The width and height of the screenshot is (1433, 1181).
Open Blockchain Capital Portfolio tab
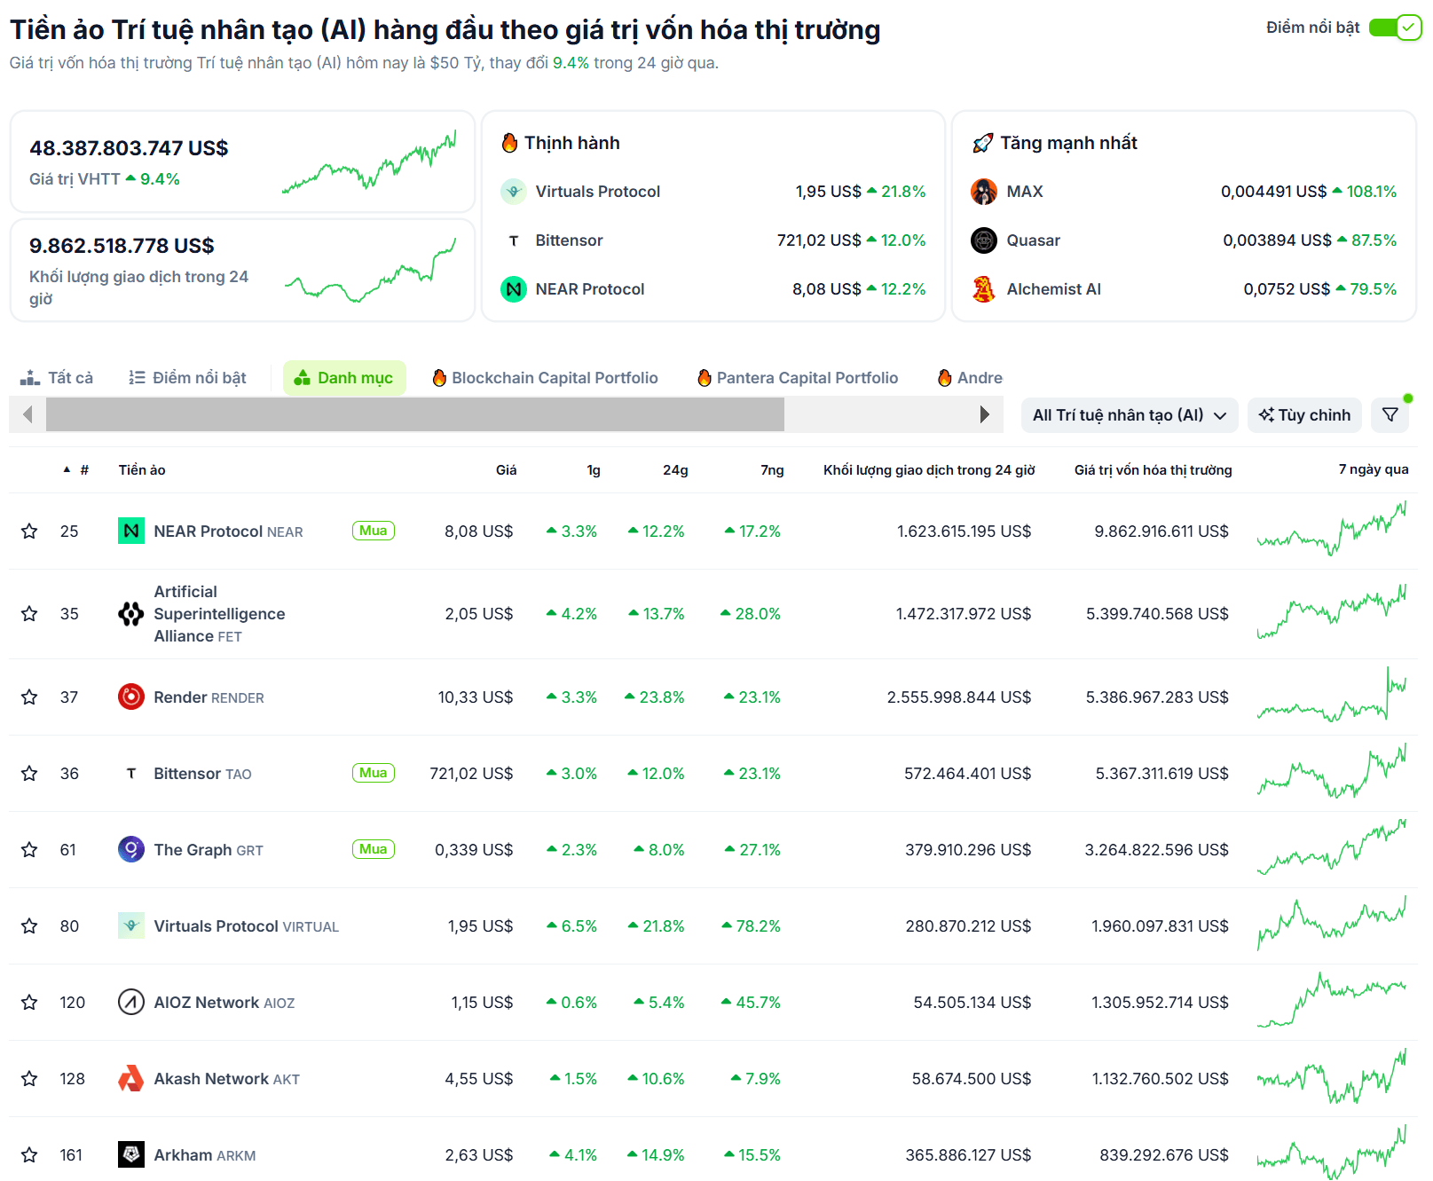pos(545,378)
